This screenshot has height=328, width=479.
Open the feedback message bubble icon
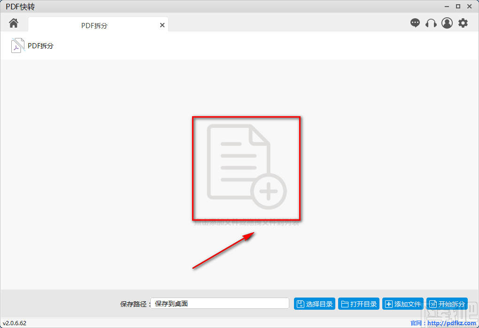coord(415,22)
